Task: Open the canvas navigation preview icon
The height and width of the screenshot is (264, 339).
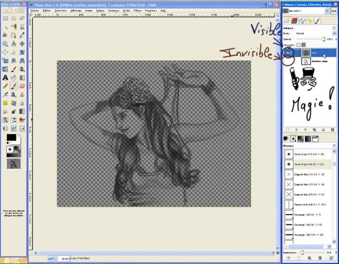Action: (x=278, y=253)
